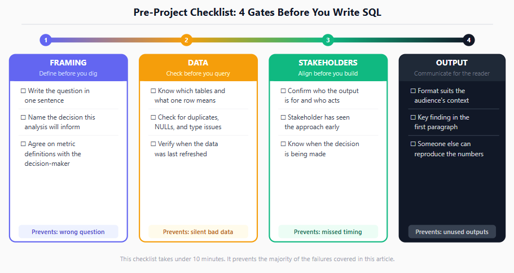Screen dimensions: 514x273
Task: Check 'Format suits the audience's context'
Action: [x=413, y=91]
